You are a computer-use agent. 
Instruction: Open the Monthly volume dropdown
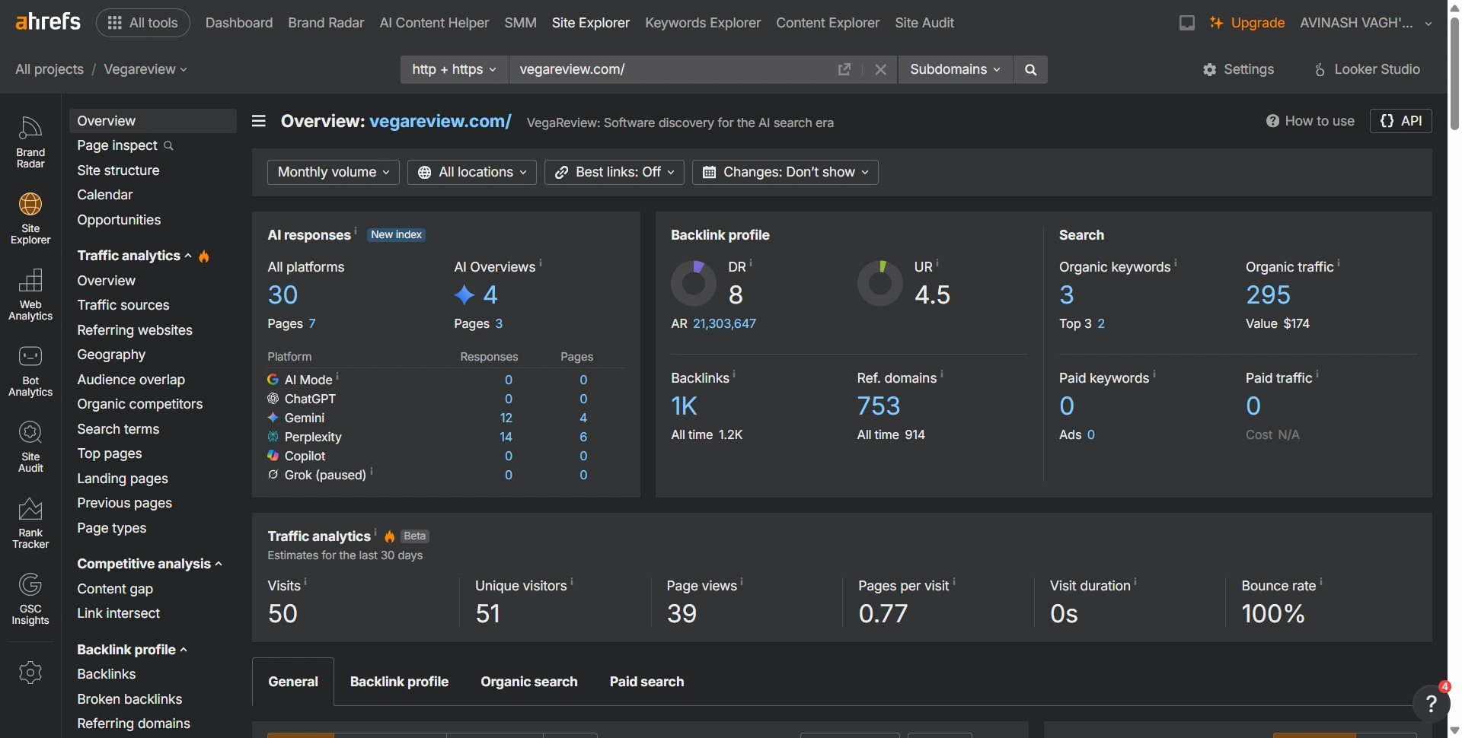pyautogui.click(x=334, y=172)
